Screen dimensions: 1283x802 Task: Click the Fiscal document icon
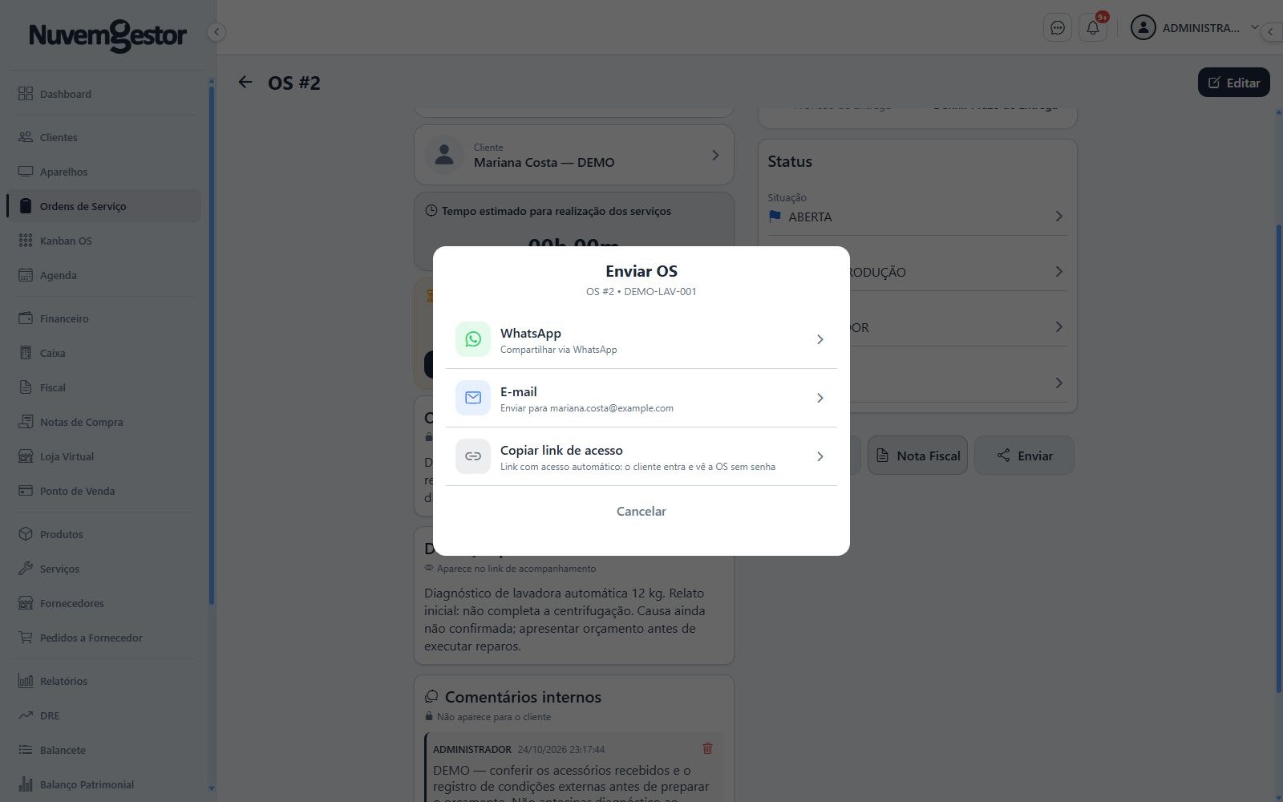(26, 387)
